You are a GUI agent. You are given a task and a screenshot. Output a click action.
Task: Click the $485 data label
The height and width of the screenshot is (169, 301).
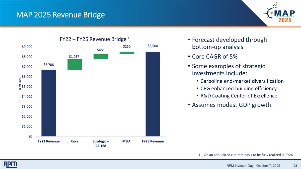[101, 50]
